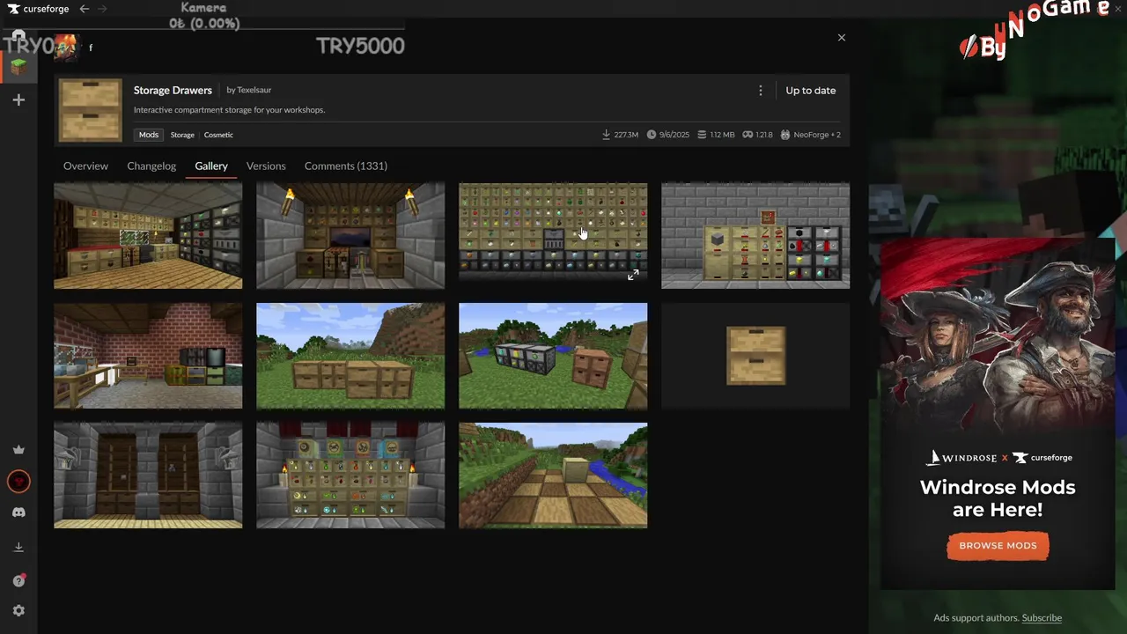This screenshot has height=634, width=1127.
Task: Open the torch-lit drawer wall image
Action: point(350,236)
